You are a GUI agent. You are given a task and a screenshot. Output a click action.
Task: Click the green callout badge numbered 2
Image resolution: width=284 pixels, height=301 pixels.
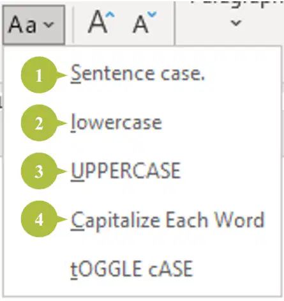[x=39, y=123]
